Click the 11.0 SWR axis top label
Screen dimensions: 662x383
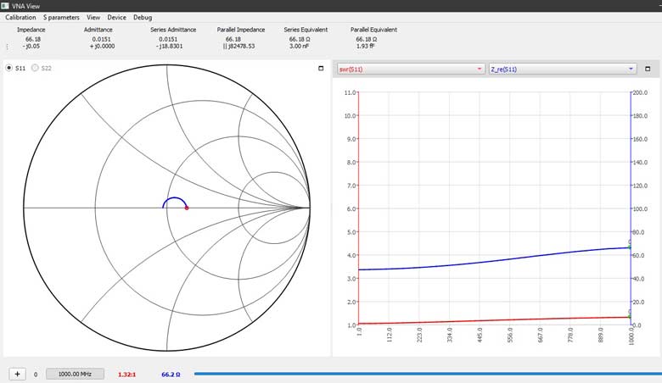[x=350, y=92]
